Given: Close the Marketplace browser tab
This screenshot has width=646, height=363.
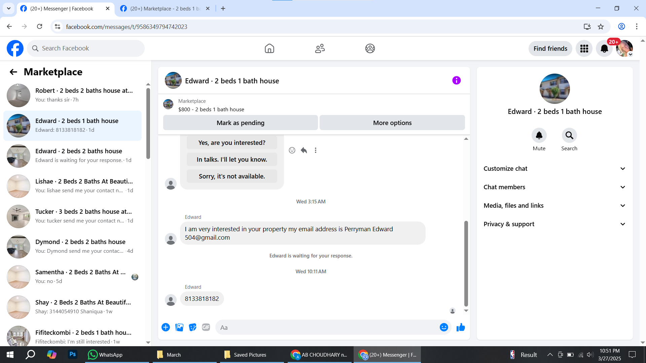Looking at the screenshot, I should 208,9.
